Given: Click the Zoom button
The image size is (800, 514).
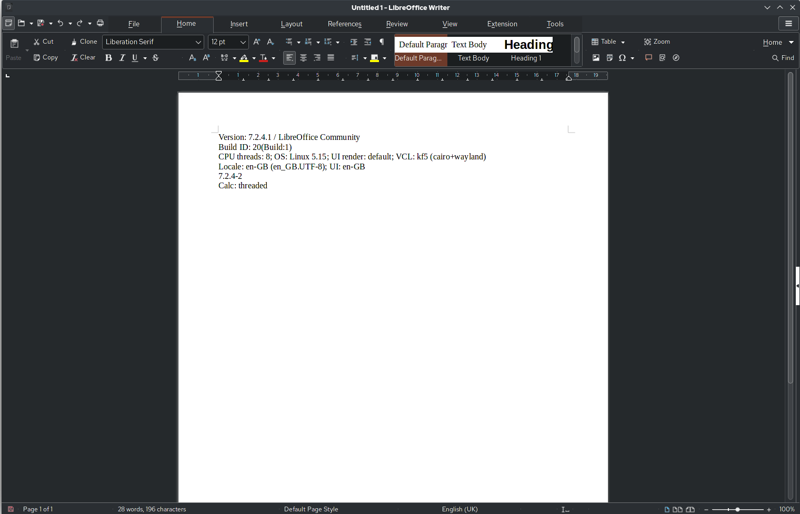Looking at the screenshot, I should (x=657, y=42).
